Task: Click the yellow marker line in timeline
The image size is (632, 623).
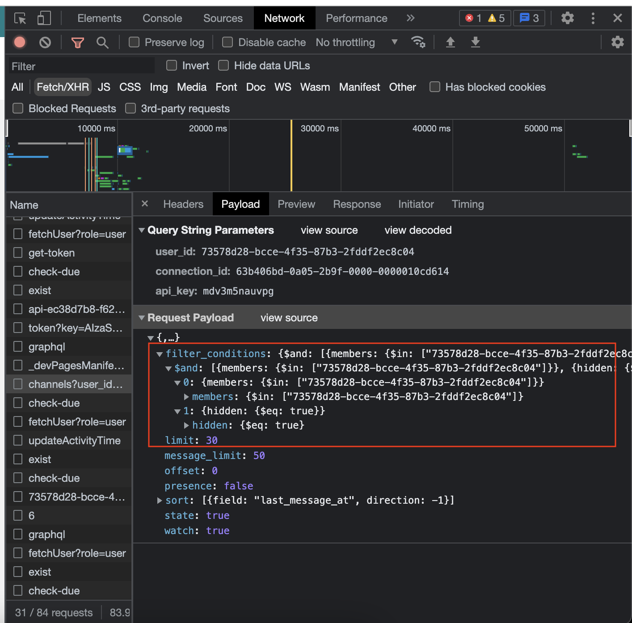Action: point(291,156)
